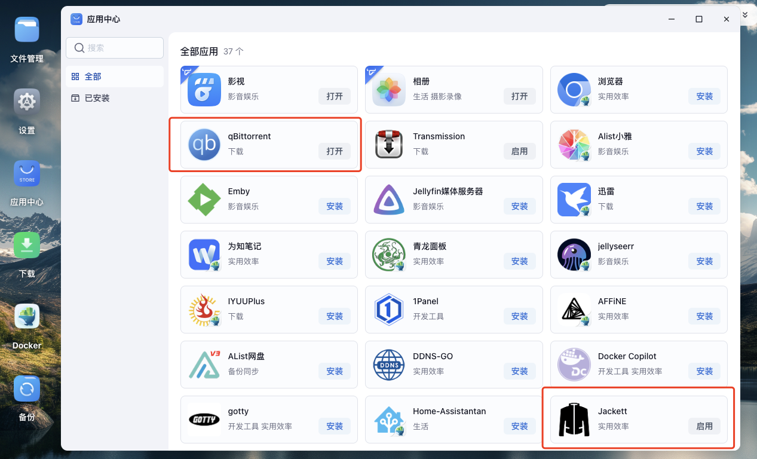
Task: Click the Jellyfin媒体服务器 title text
Action: pyautogui.click(x=448, y=191)
